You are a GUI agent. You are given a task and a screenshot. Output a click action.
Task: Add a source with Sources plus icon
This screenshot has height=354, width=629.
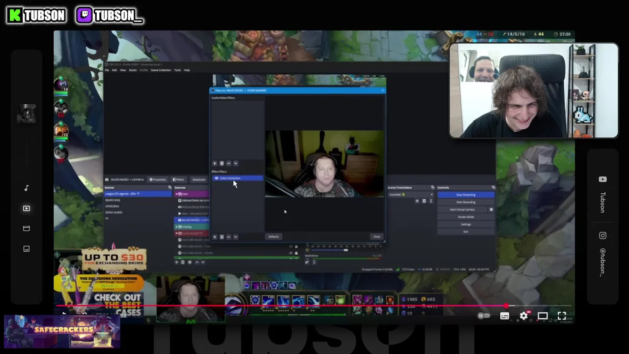[177, 262]
